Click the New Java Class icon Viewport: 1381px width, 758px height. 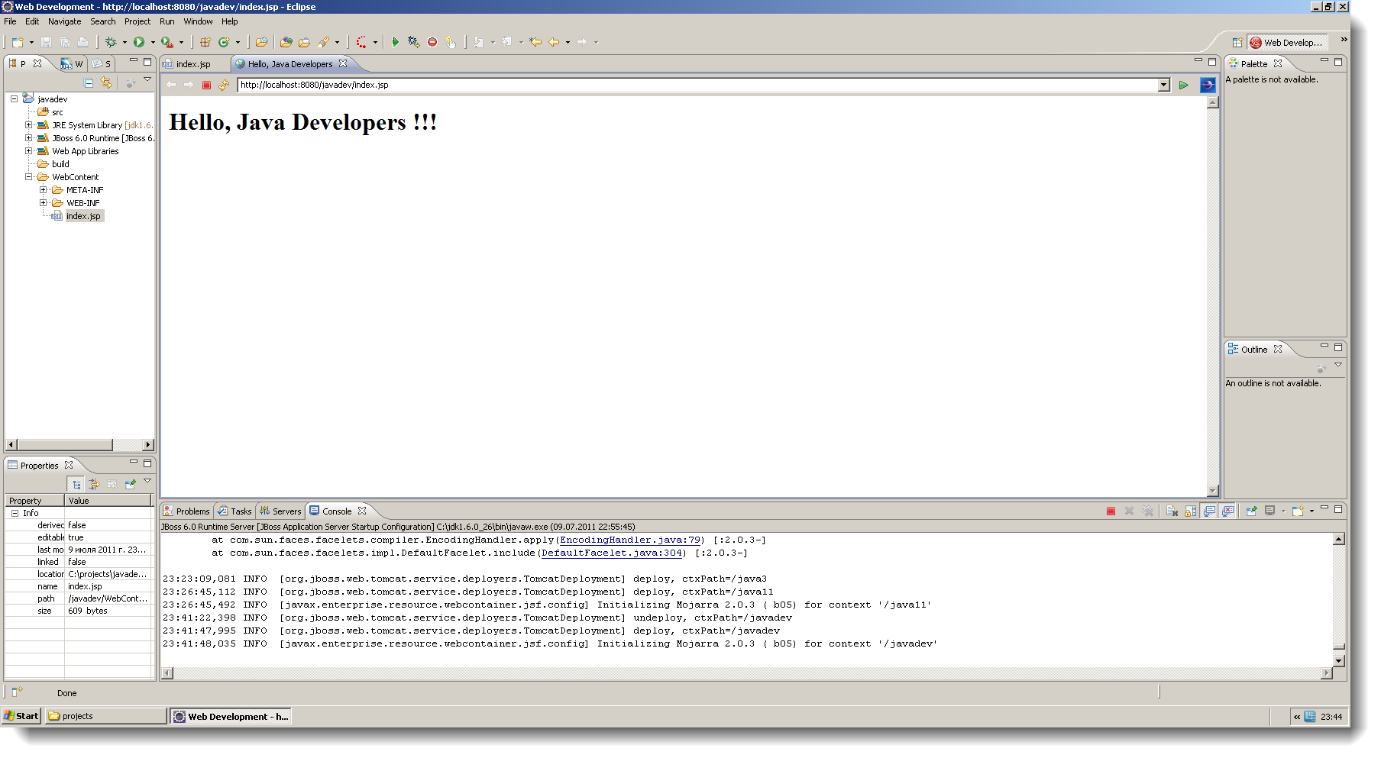coord(224,42)
